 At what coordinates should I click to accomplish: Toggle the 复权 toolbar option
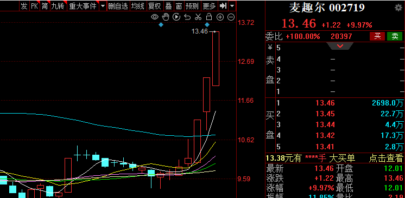(155, 6)
